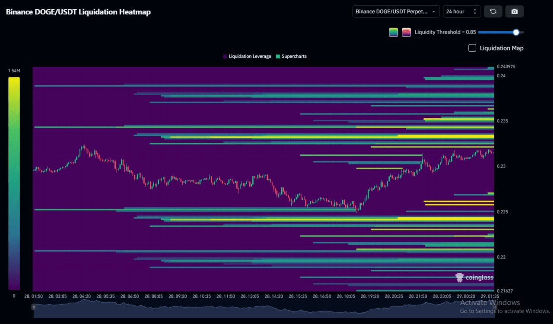
Task: Toggle the Supercharts legend item
Action: 291,57
